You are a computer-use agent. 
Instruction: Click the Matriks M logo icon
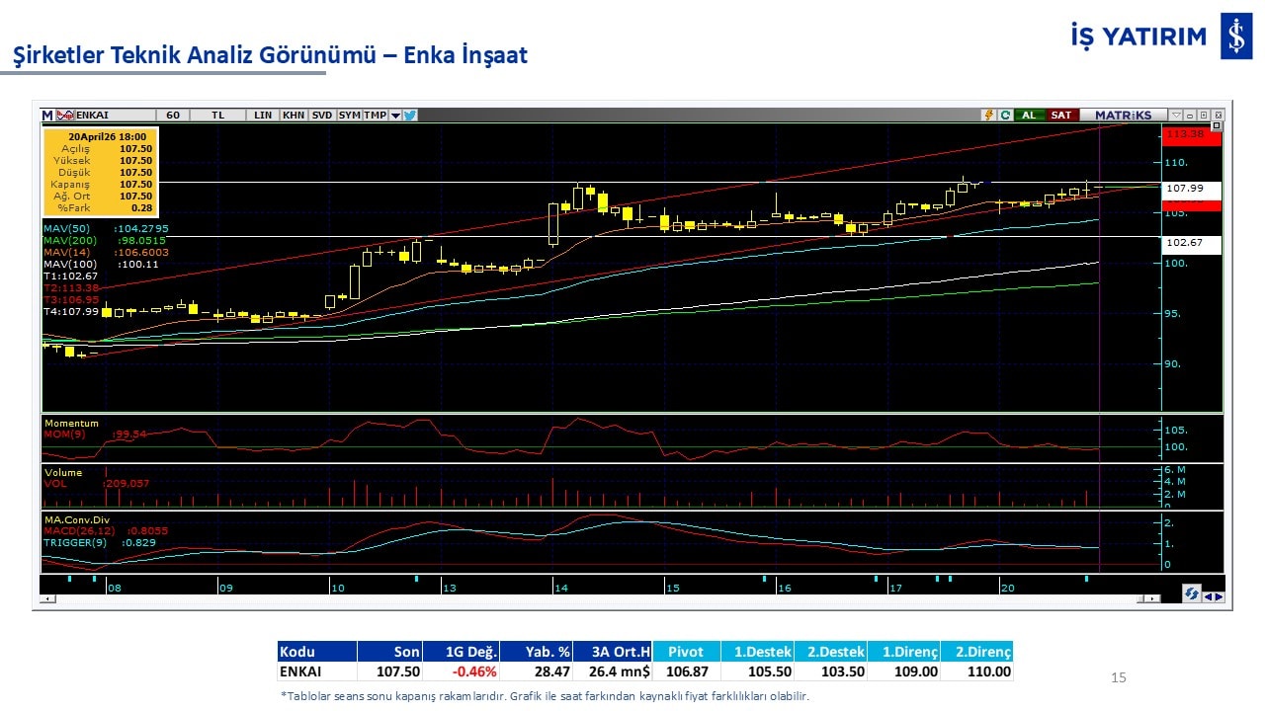click(46, 116)
